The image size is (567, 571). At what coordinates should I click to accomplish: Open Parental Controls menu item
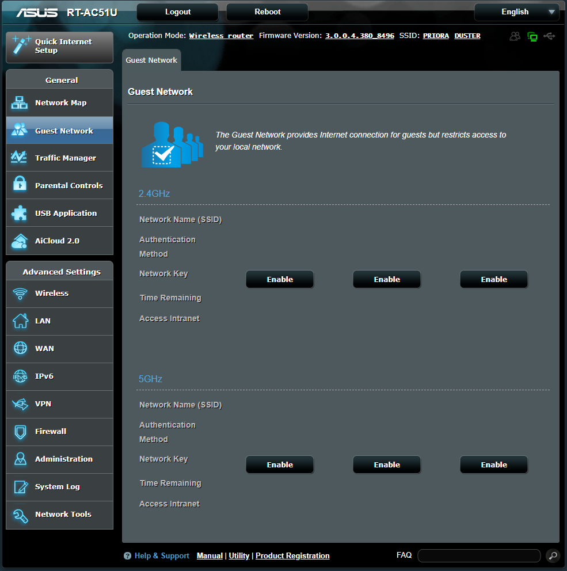pos(60,185)
